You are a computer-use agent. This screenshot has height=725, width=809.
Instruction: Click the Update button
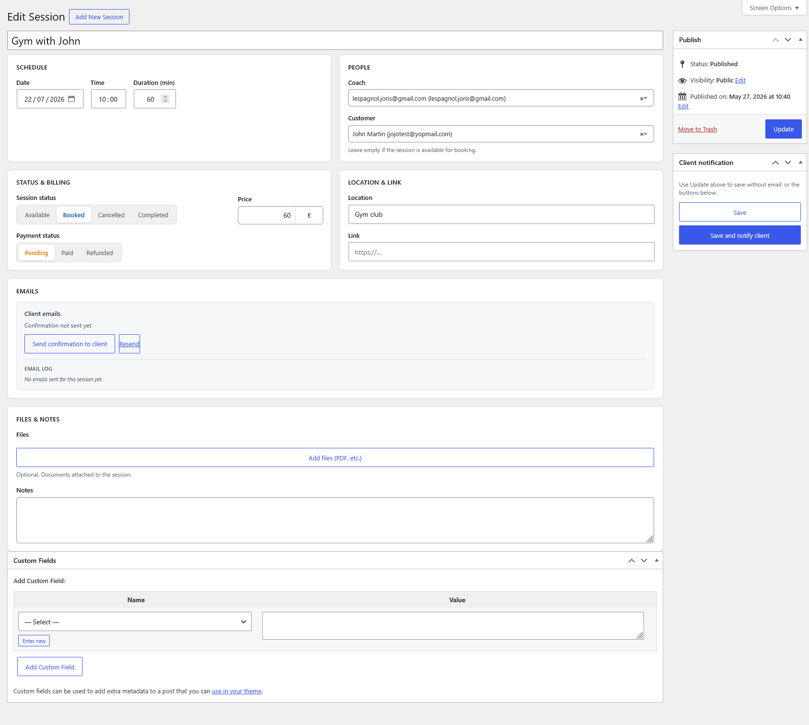click(x=783, y=129)
